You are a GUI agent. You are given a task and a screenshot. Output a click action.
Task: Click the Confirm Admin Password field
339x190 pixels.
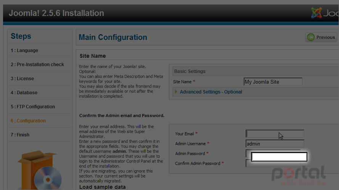point(273,163)
